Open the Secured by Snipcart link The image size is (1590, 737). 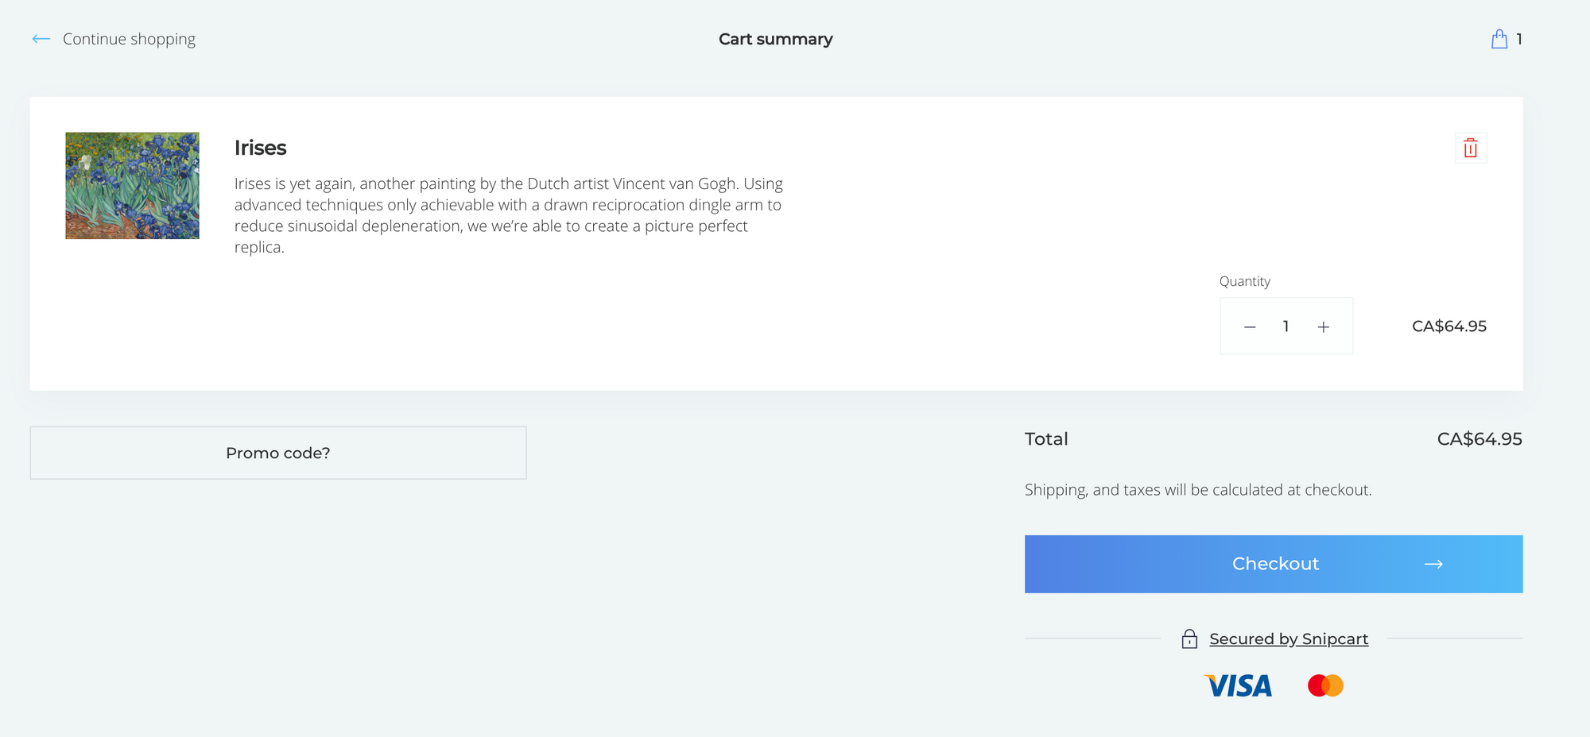1288,639
